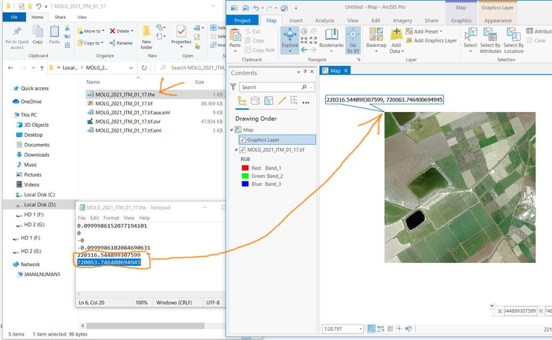Open the Go To XY tool
The width and height of the screenshot is (552, 340).
coord(353,40)
